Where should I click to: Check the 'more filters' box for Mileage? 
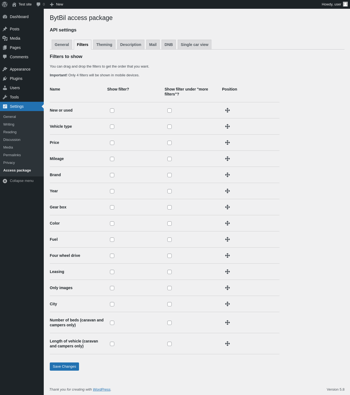[x=170, y=159]
